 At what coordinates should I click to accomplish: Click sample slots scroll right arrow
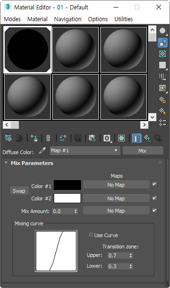point(144,125)
